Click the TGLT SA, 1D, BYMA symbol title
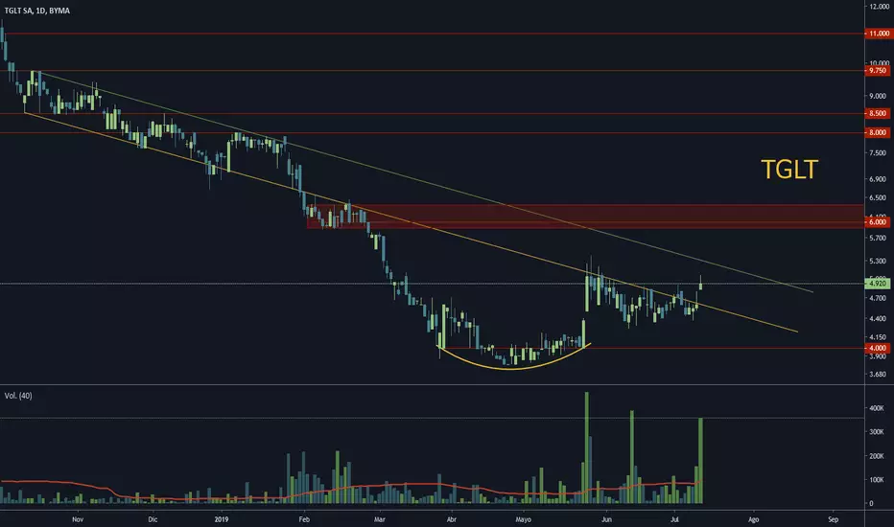The height and width of the screenshot is (527, 894). (x=37, y=11)
